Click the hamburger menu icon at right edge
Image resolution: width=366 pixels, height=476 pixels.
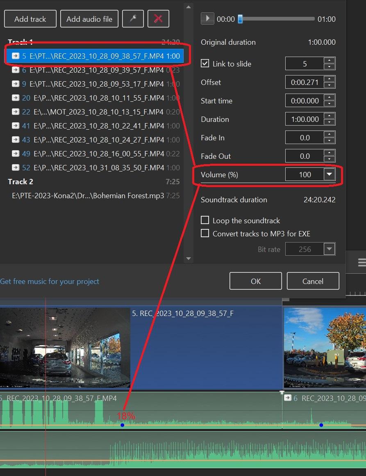tap(361, 263)
